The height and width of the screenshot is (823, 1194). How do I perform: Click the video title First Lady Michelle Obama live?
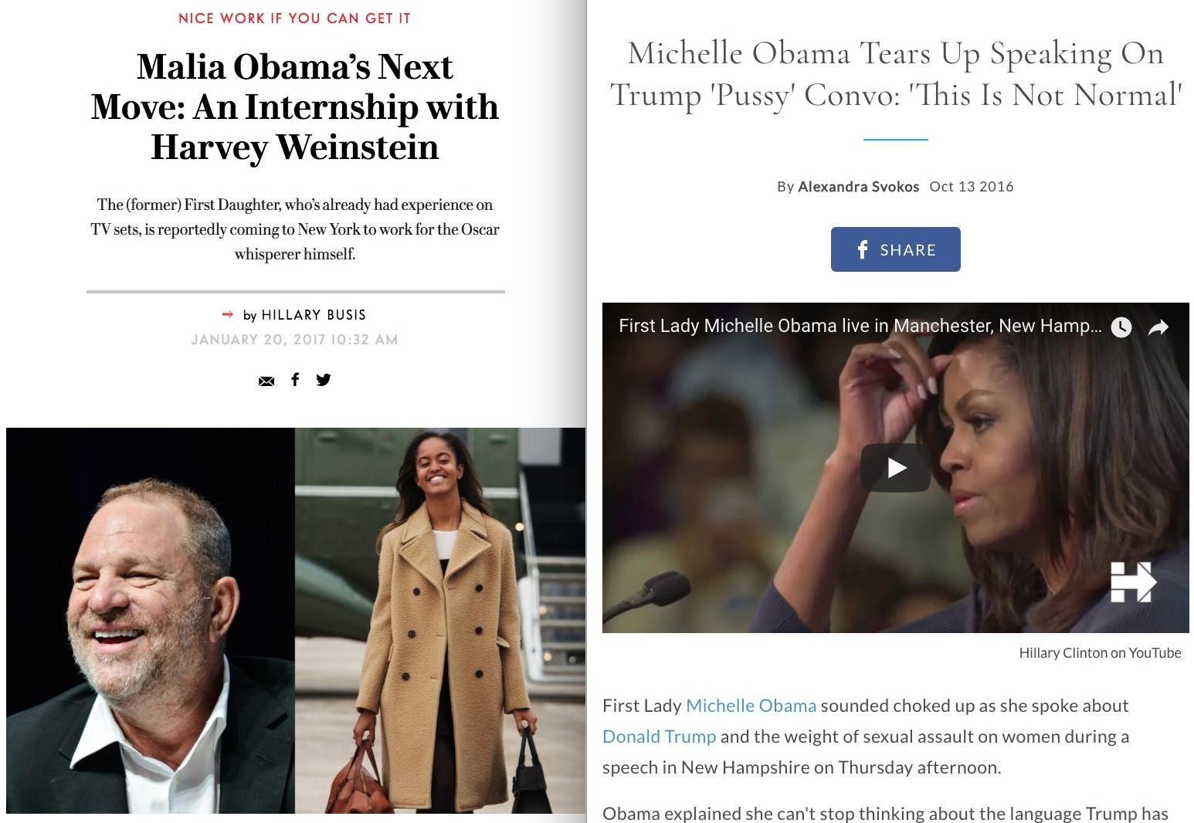[x=860, y=326]
